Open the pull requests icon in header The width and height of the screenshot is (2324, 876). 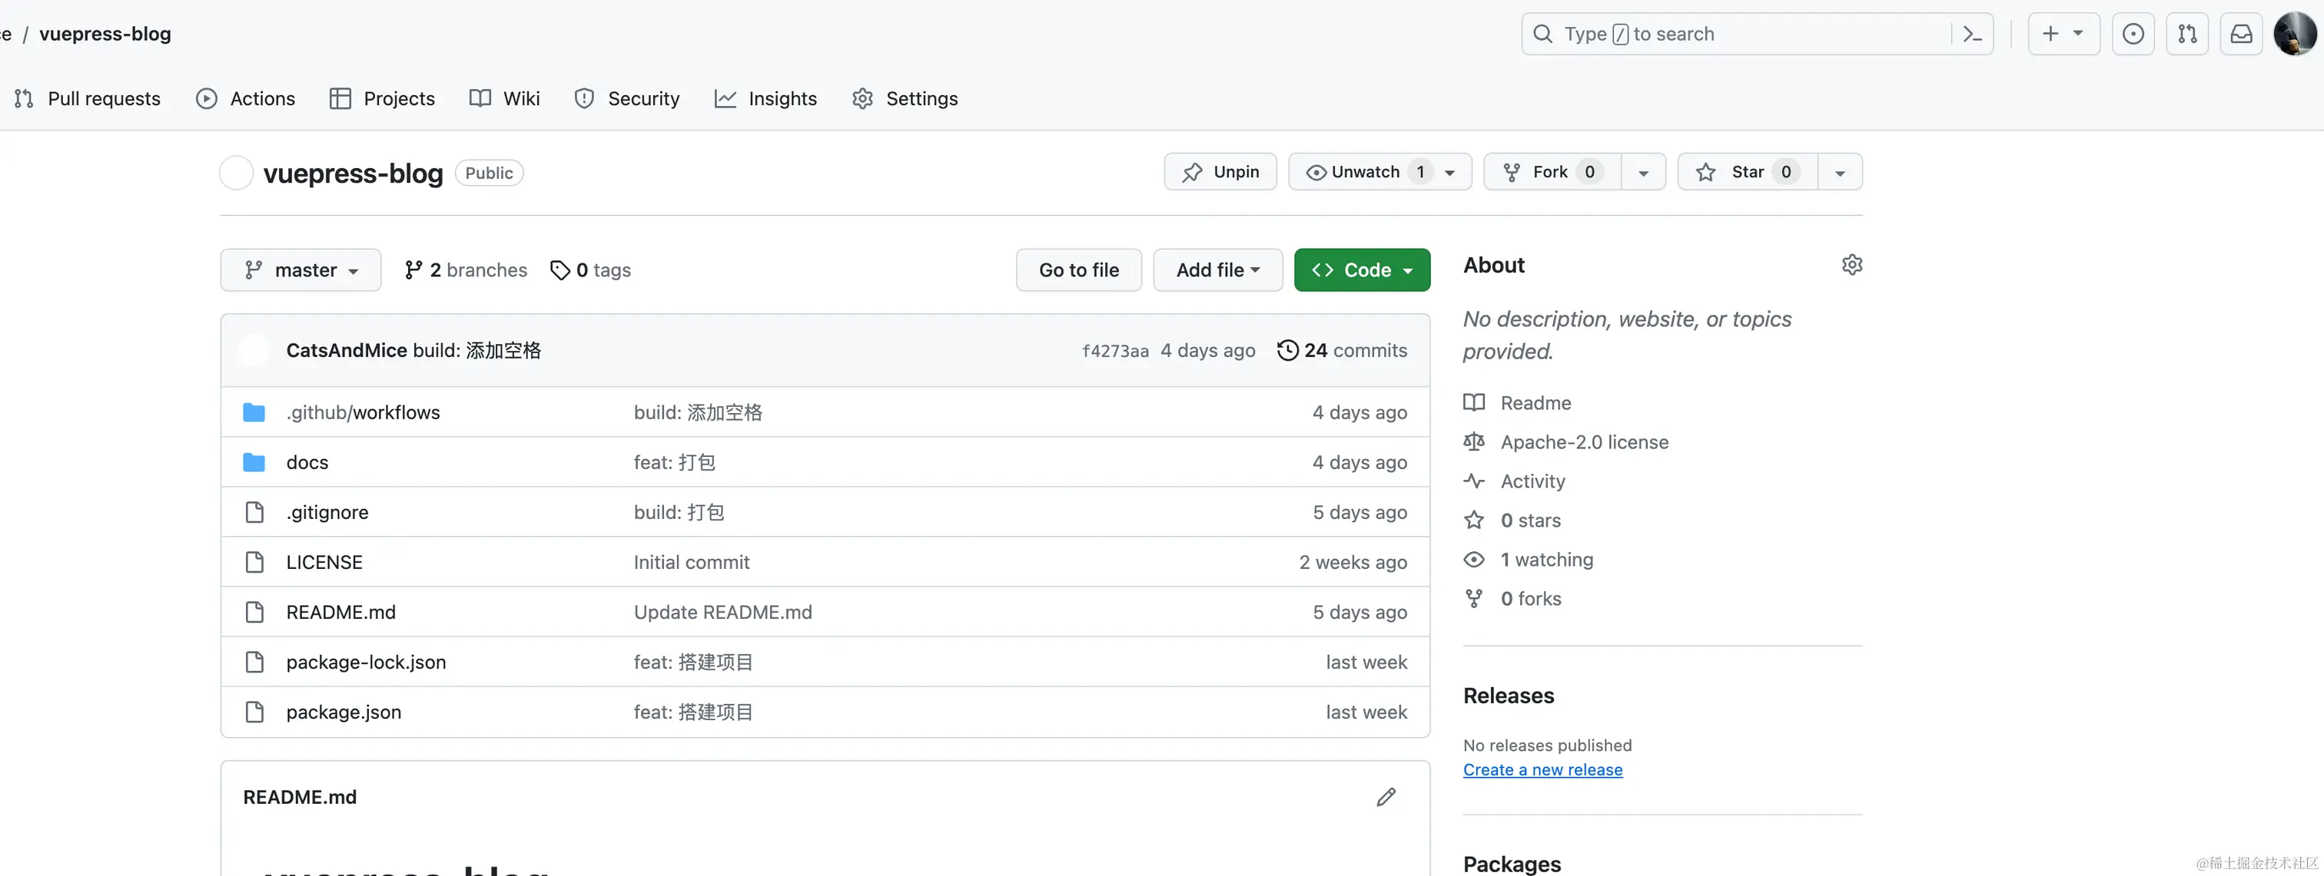click(2187, 35)
